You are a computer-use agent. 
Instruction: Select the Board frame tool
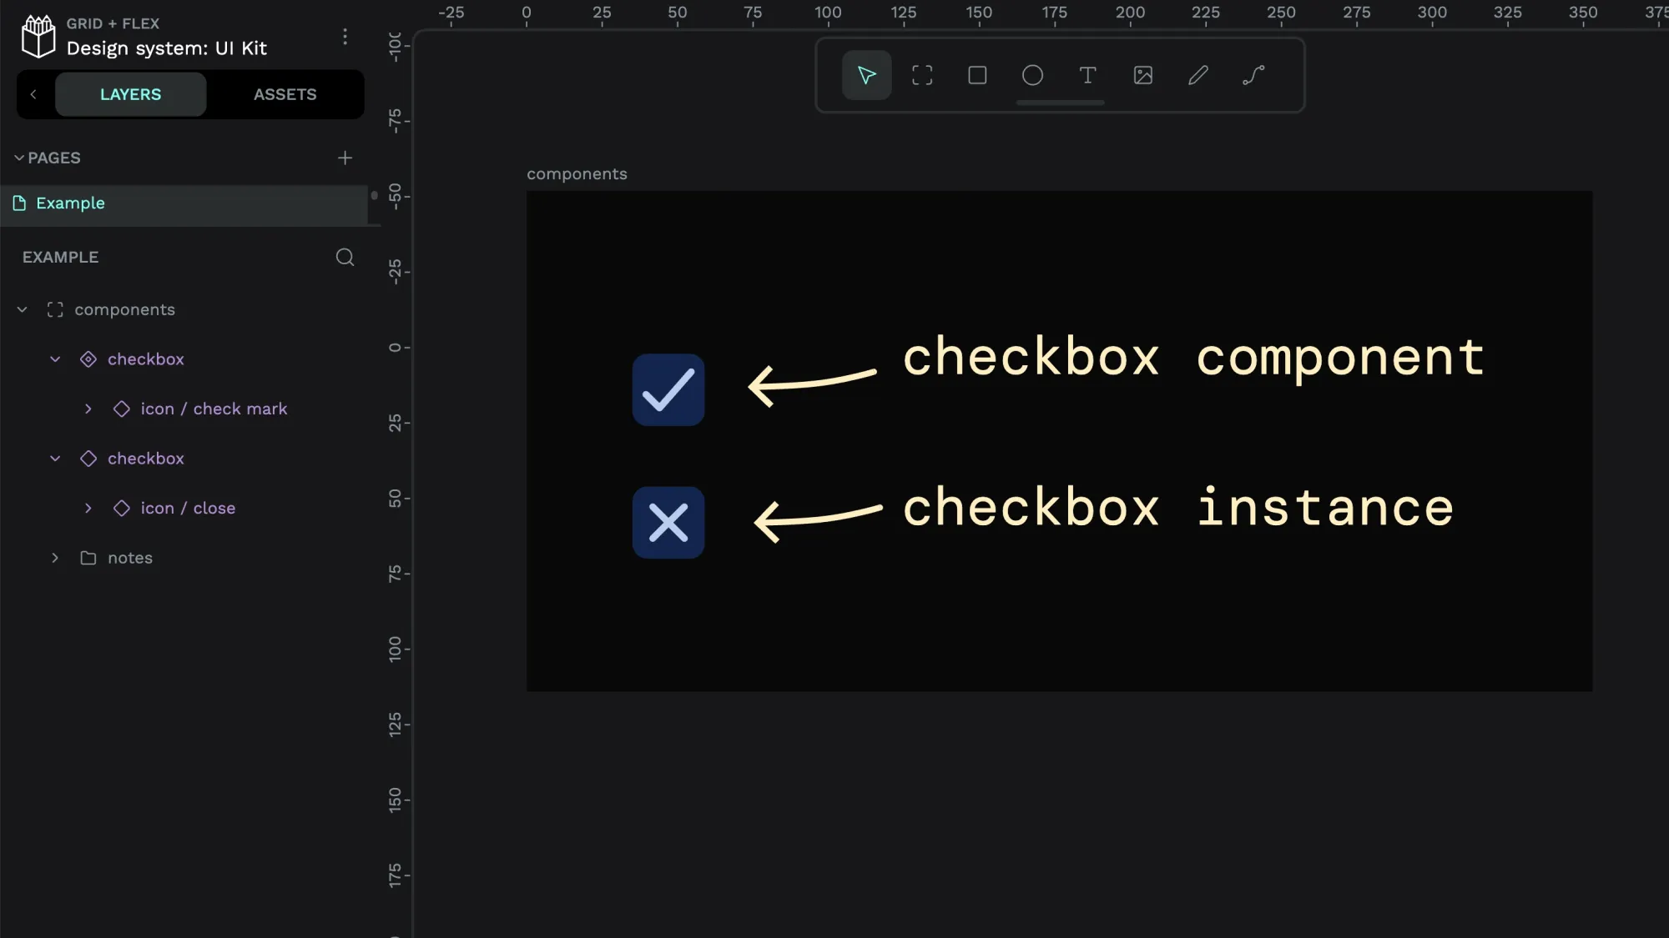(922, 75)
